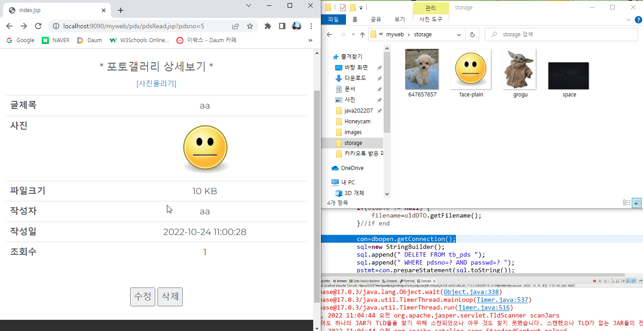
Task: Open the 사진 도구 ribbon tab
Action: pos(431,19)
